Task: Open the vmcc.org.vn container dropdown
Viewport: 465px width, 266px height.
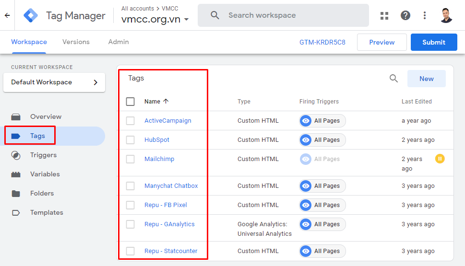Action: [155, 19]
